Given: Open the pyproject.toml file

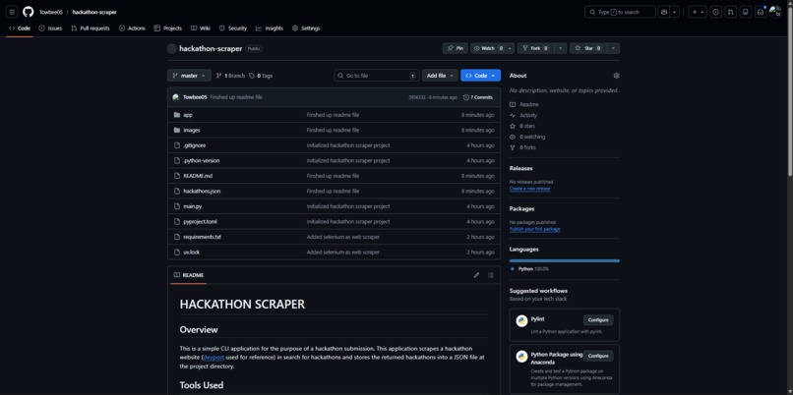Looking at the screenshot, I should coord(201,222).
